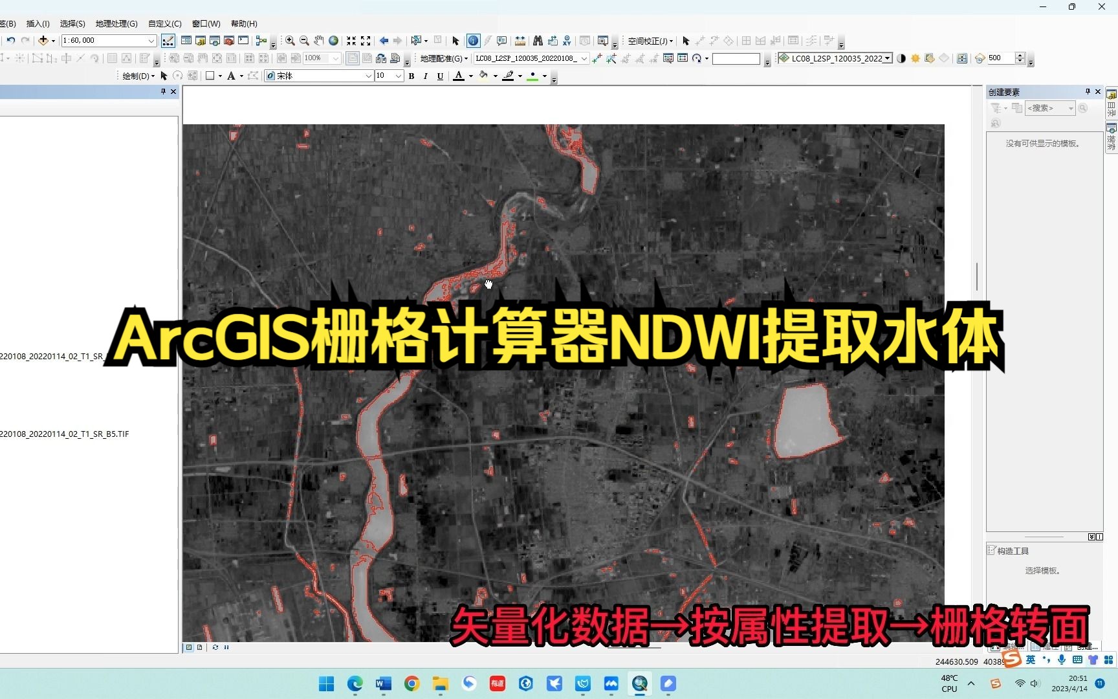Viewport: 1118px width, 699px height.
Task: Open the Go To XY tool
Action: pyautogui.click(x=567, y=41)
